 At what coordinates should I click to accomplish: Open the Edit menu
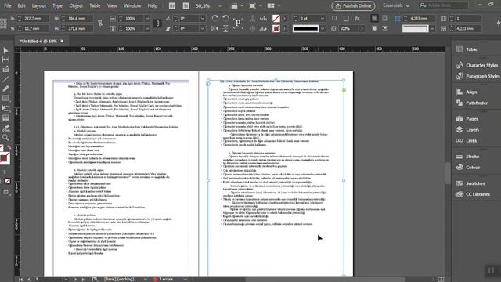(x=21, y=5)
